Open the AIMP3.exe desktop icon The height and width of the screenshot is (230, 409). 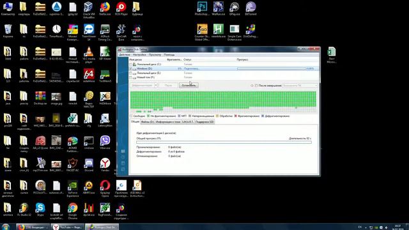tap(89, 187)
